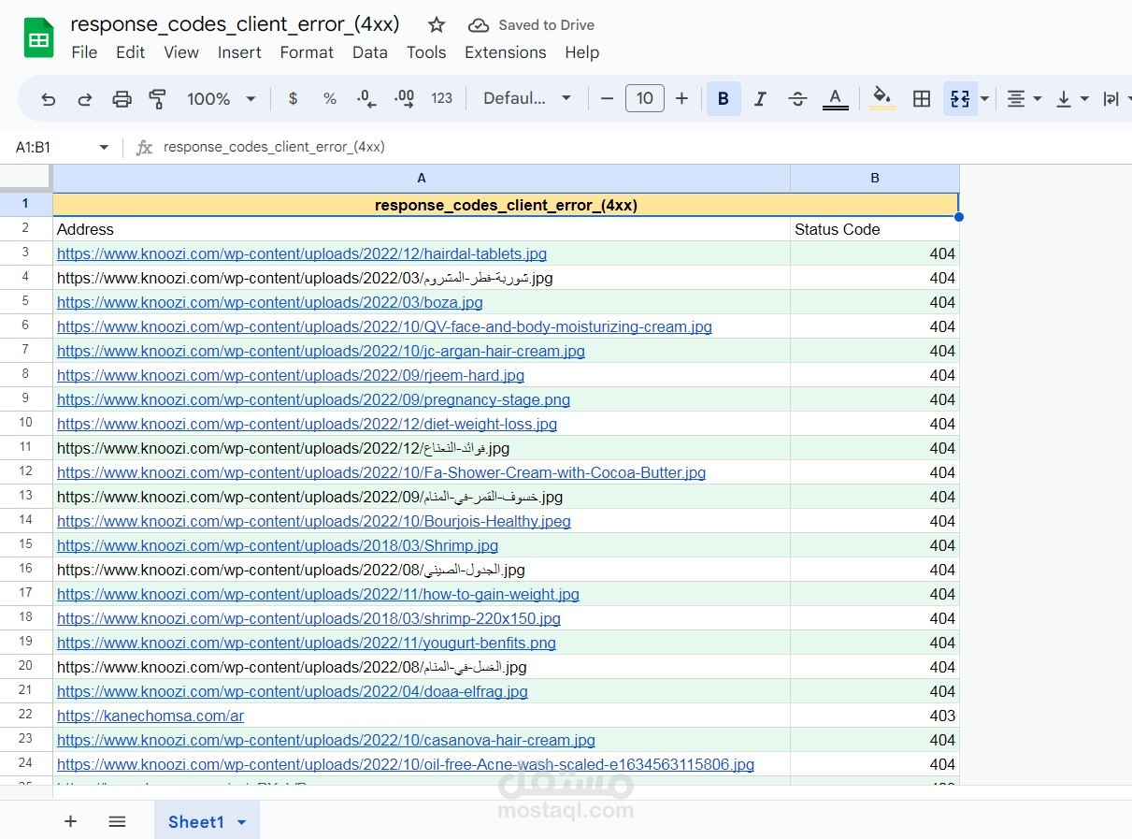The image size is (1132, 839).
Task: Open horizontal align dropdown
Action: [x=1025, y=98]
